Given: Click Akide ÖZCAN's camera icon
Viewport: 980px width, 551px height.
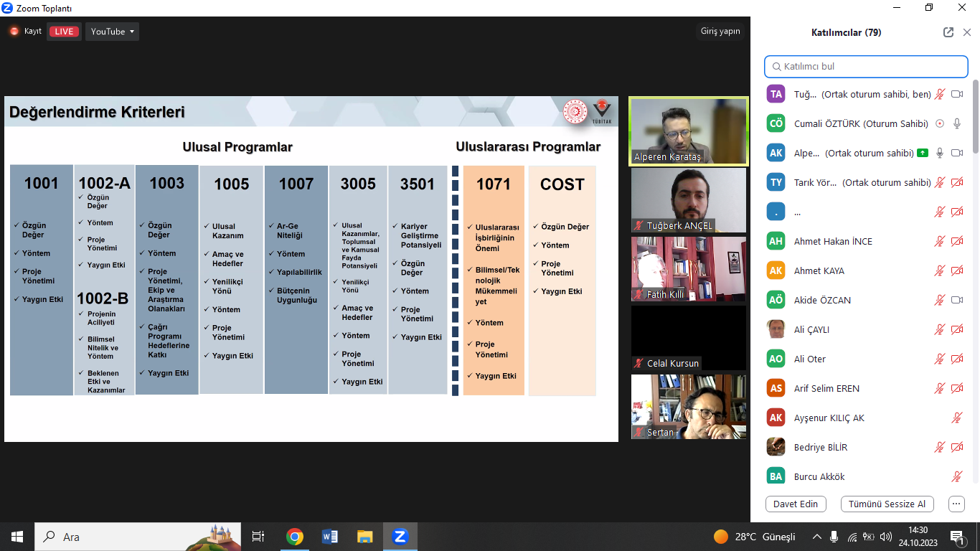Looking at the screenshot, I should coord(956,300).
